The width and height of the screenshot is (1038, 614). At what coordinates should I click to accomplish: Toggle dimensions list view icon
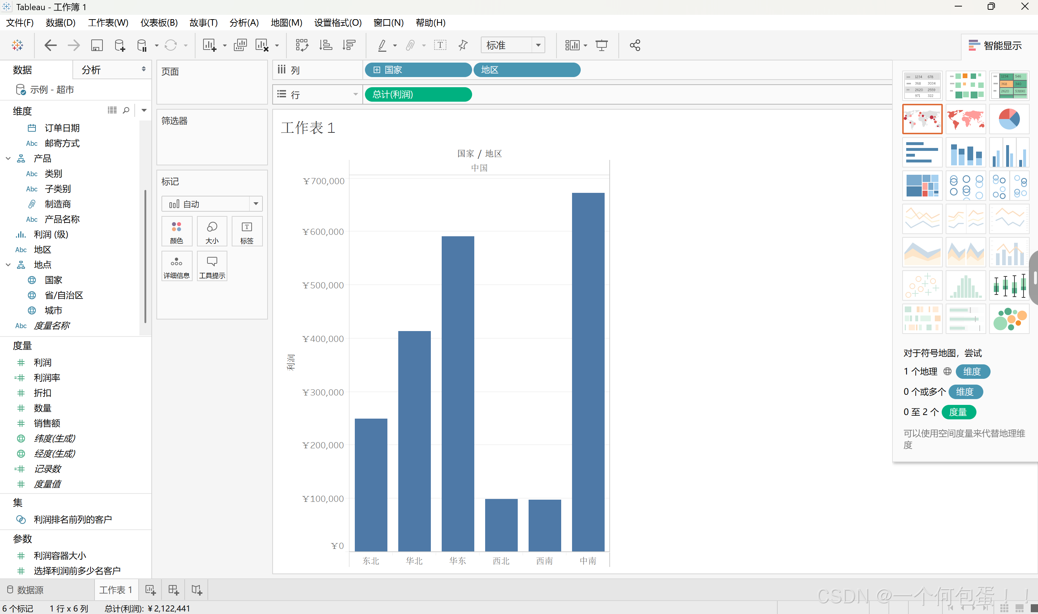(x=112, y=110)
